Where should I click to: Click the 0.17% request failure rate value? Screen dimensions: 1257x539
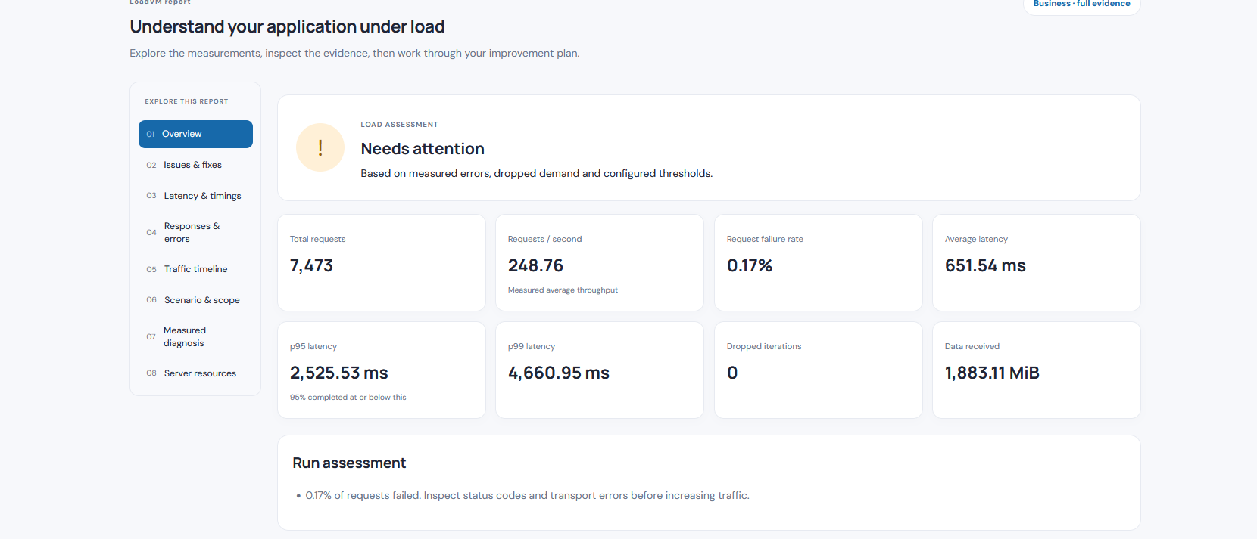click(750, 265)
